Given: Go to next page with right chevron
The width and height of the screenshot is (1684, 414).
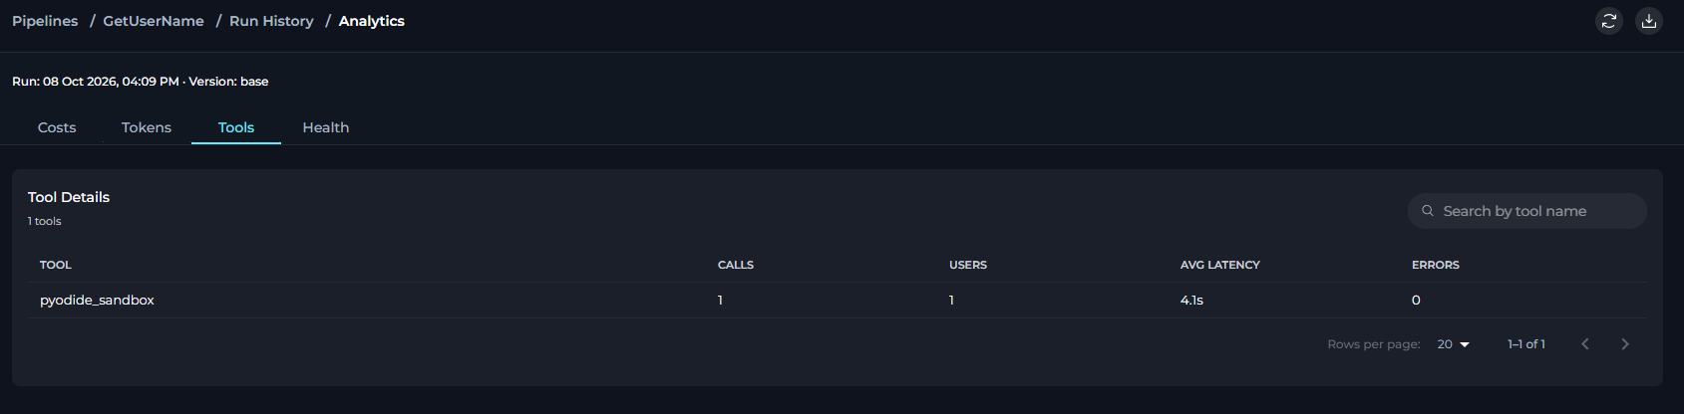Looking at the screenshot, I should (x=1625, y=344).
